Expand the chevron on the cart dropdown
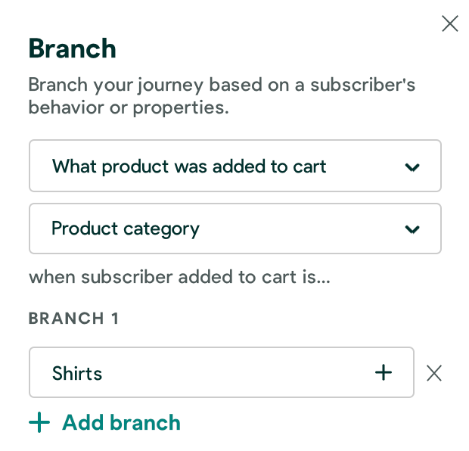Image resolution: width=469 pixels, height=451 pixels. pyautogui.click(x=412, y=167)
